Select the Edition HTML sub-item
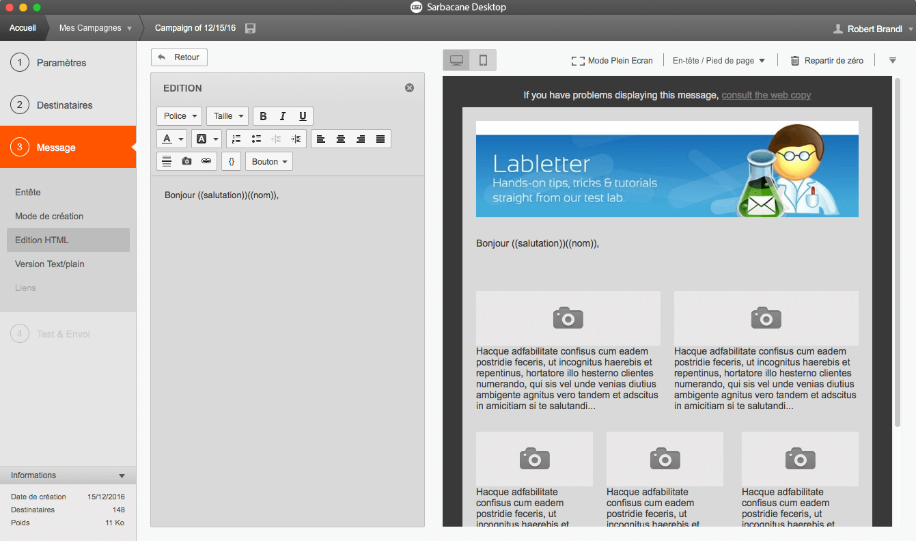Viewport: 916px width, 541px height. click(x=68, y=240)
